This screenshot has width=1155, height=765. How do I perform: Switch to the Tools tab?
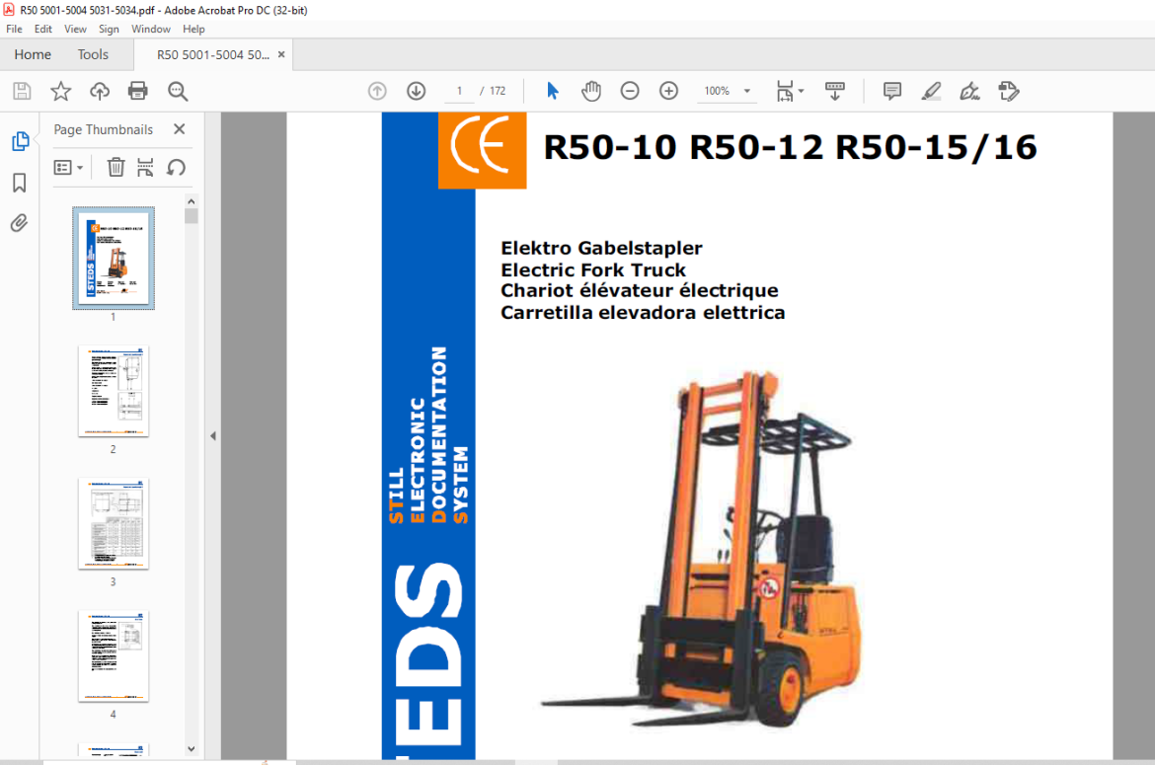pos(93,54)
